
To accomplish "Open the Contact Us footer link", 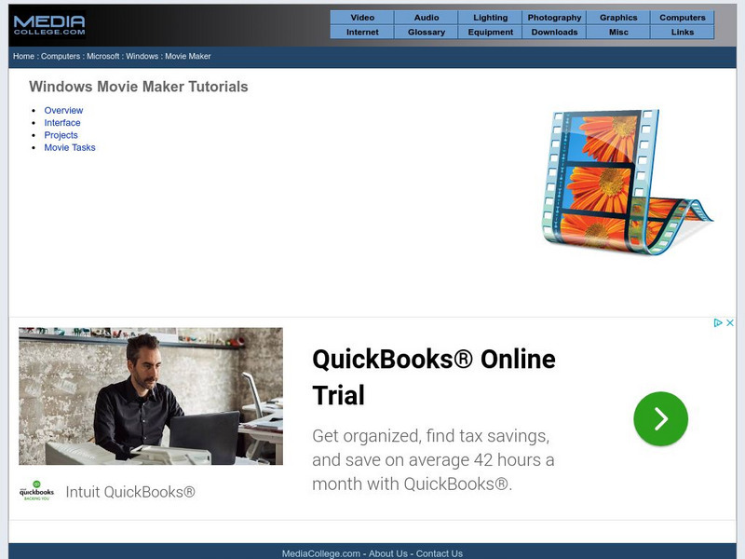I will 440,553.
